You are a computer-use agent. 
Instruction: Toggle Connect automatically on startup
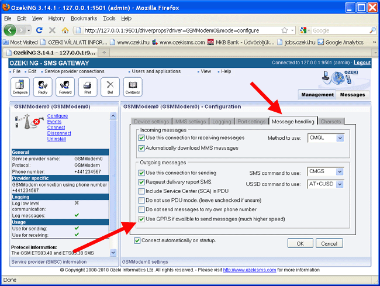click(x=137, y=240)
